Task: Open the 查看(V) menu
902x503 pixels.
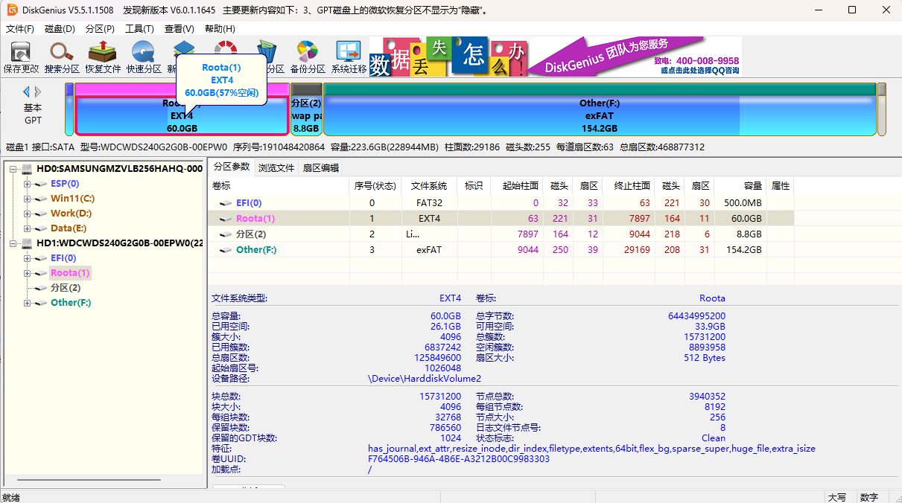Action: click(179, 29)
